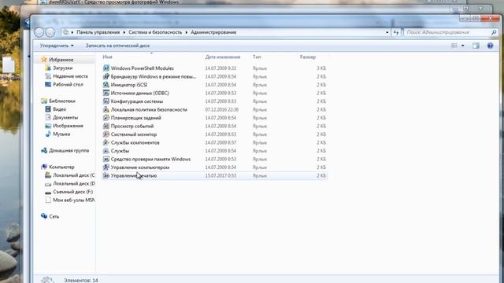504x283 pixels.
Task: Click the Просмотр событий icon
Action: click(106, 126)
